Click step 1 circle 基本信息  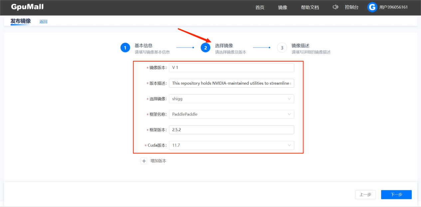(125, 48)
